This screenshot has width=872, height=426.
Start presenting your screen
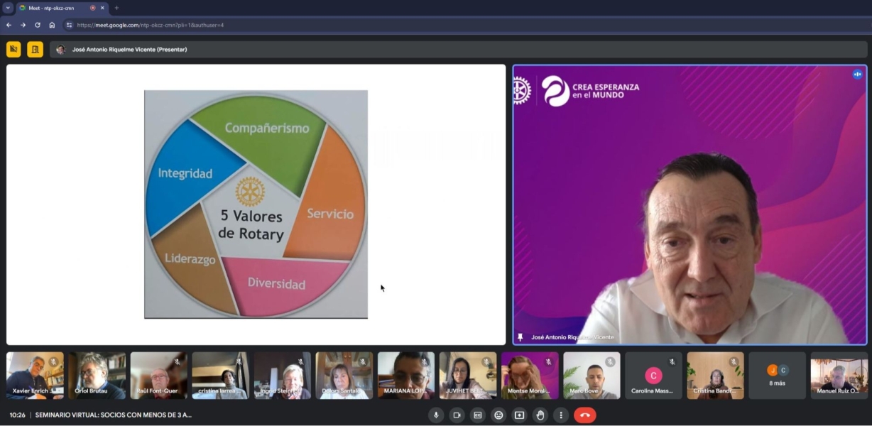pos(519,415)
